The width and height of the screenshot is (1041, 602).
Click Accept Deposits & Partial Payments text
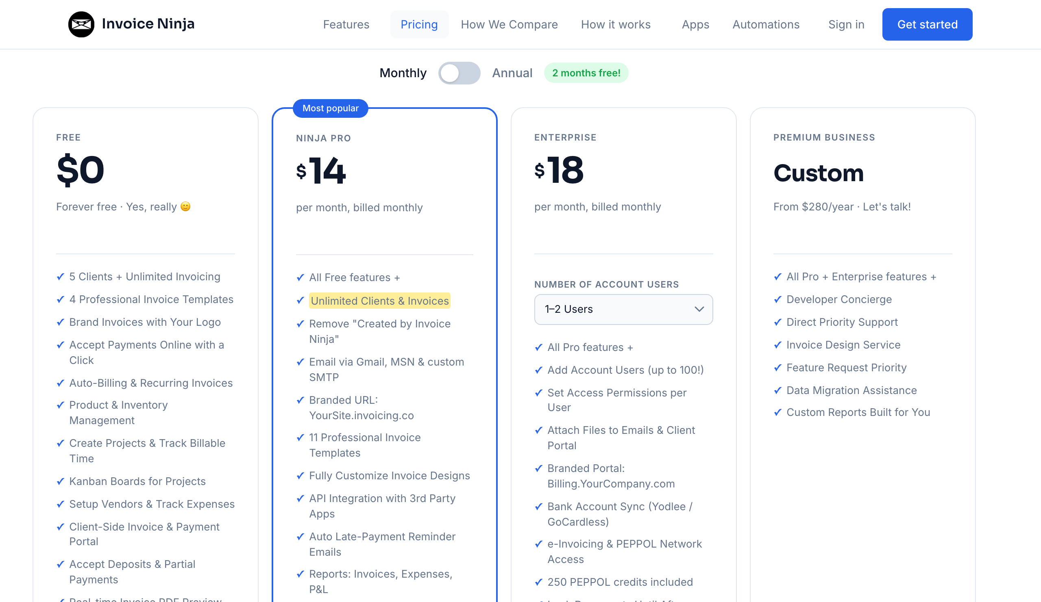click(x=132, y=572)
